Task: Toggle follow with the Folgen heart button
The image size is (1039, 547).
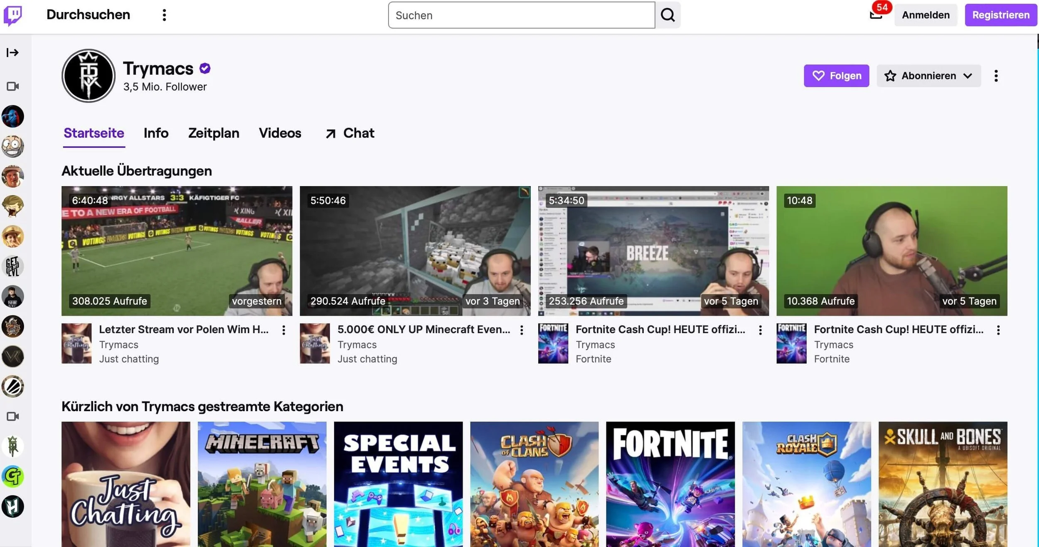Action: (x=836, y=76)
